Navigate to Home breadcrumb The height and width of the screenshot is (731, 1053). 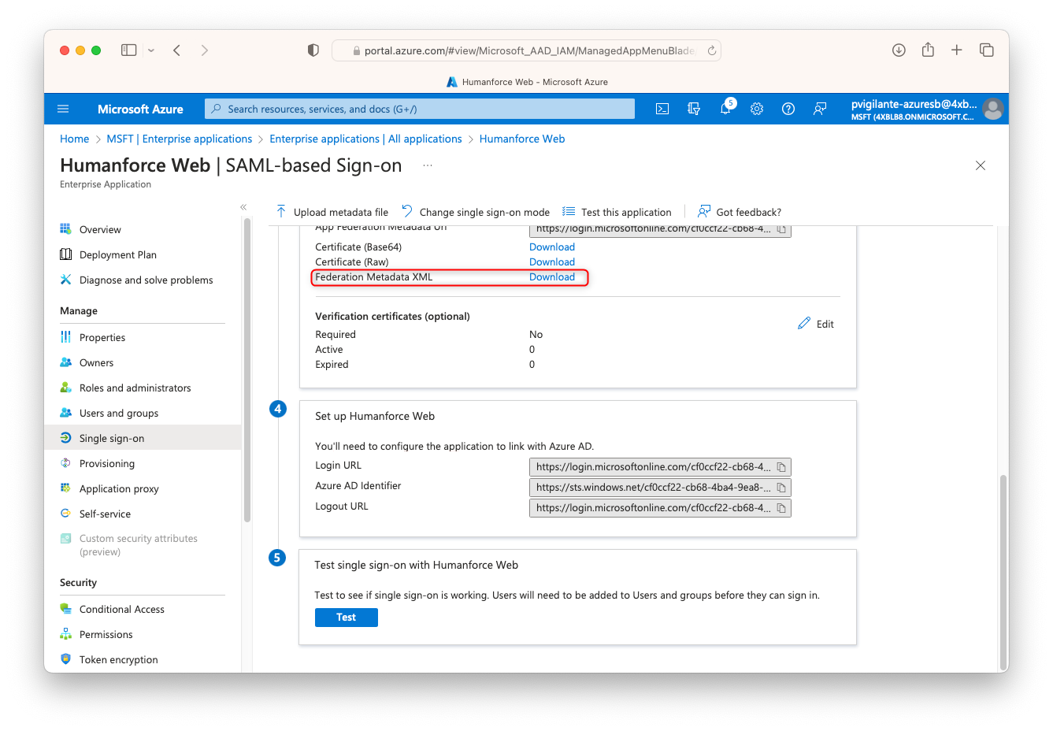pyautogui.click(x=74, y=139)
